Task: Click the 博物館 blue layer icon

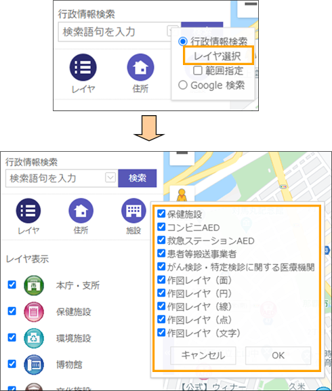Action: click(x=34, y=365)
